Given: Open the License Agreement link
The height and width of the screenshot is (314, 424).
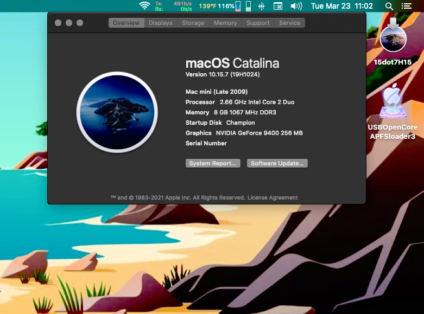Looking at the screenshot, I should click(x=273, y=197).
